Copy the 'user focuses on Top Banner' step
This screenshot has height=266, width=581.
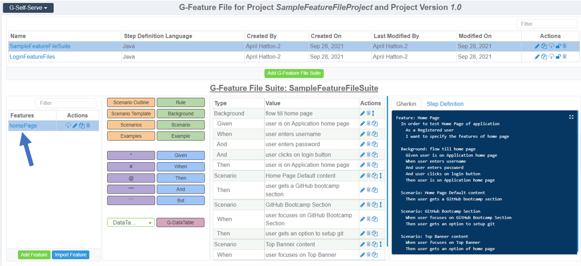375,255
